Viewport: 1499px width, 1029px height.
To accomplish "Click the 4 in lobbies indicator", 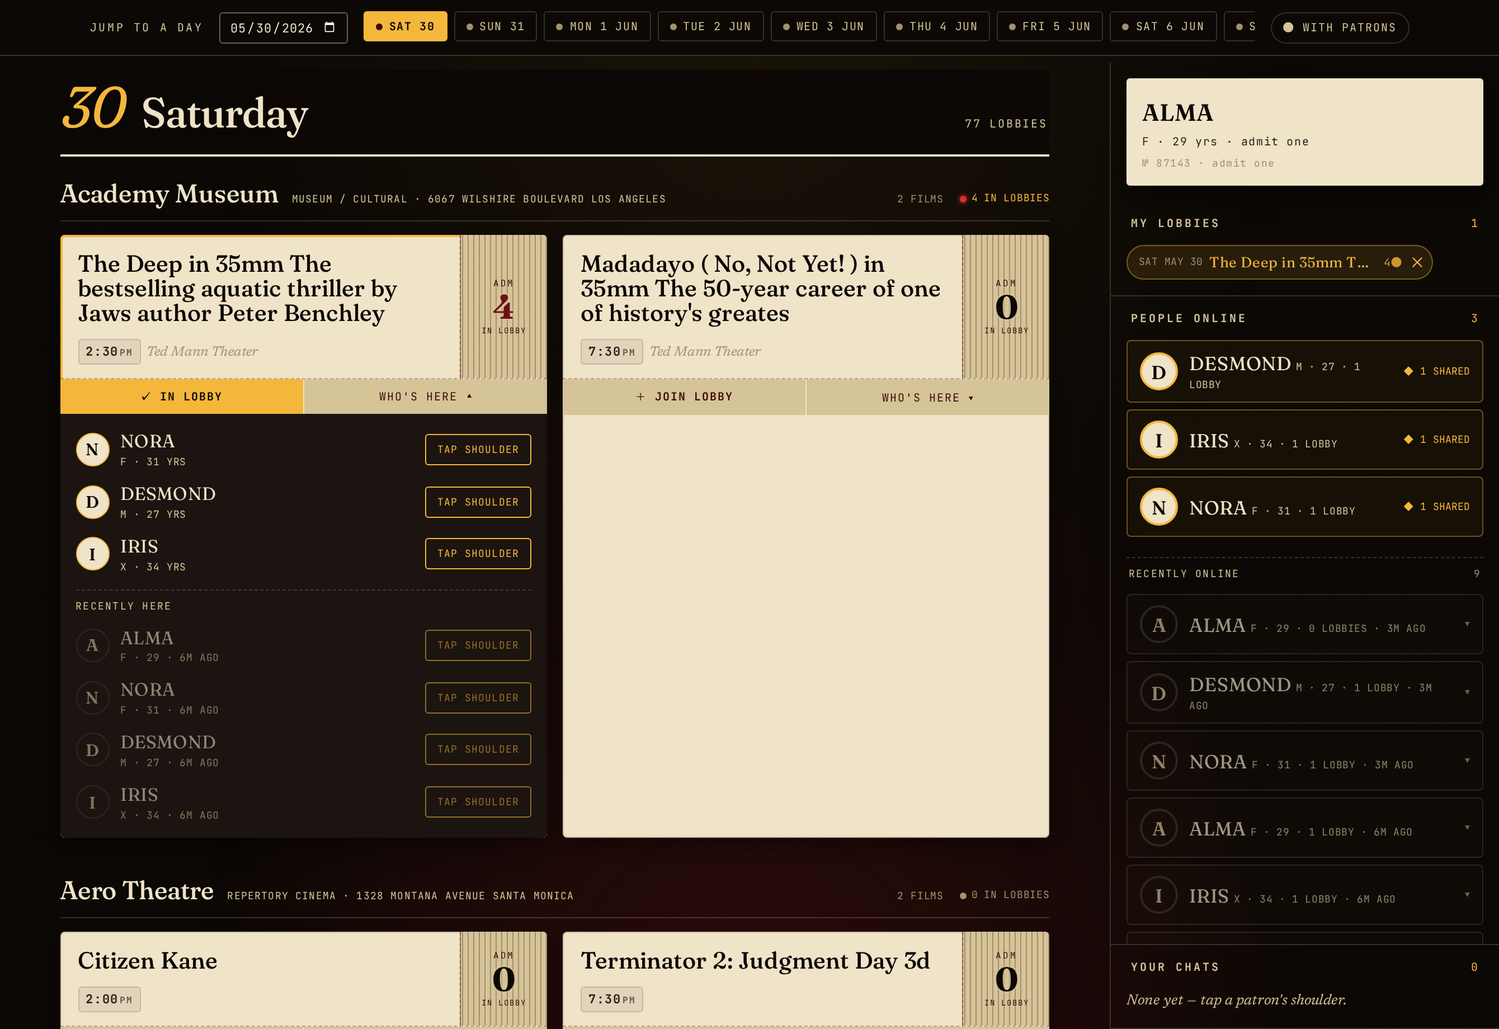I will [x=1005, y=198].
